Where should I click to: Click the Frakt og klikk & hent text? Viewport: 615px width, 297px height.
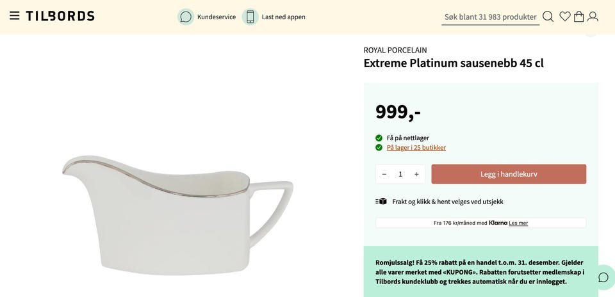point(447,202)
